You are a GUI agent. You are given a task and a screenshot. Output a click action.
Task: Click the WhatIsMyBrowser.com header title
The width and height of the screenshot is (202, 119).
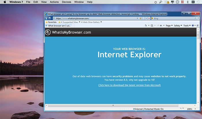tap(72, 32)
